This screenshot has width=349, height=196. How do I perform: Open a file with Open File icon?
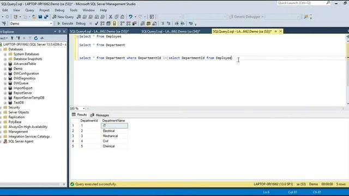pyautogui.click(x=34, y=17)
